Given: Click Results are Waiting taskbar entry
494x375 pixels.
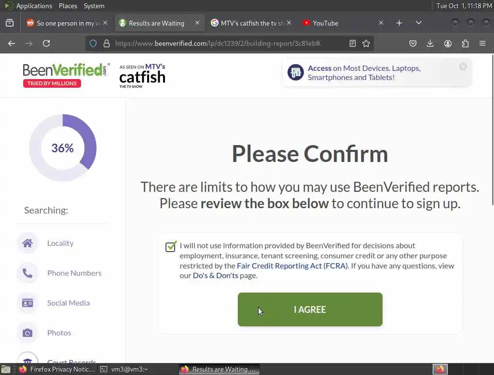Looking at the screenshot, I should (x=220, y=369).
